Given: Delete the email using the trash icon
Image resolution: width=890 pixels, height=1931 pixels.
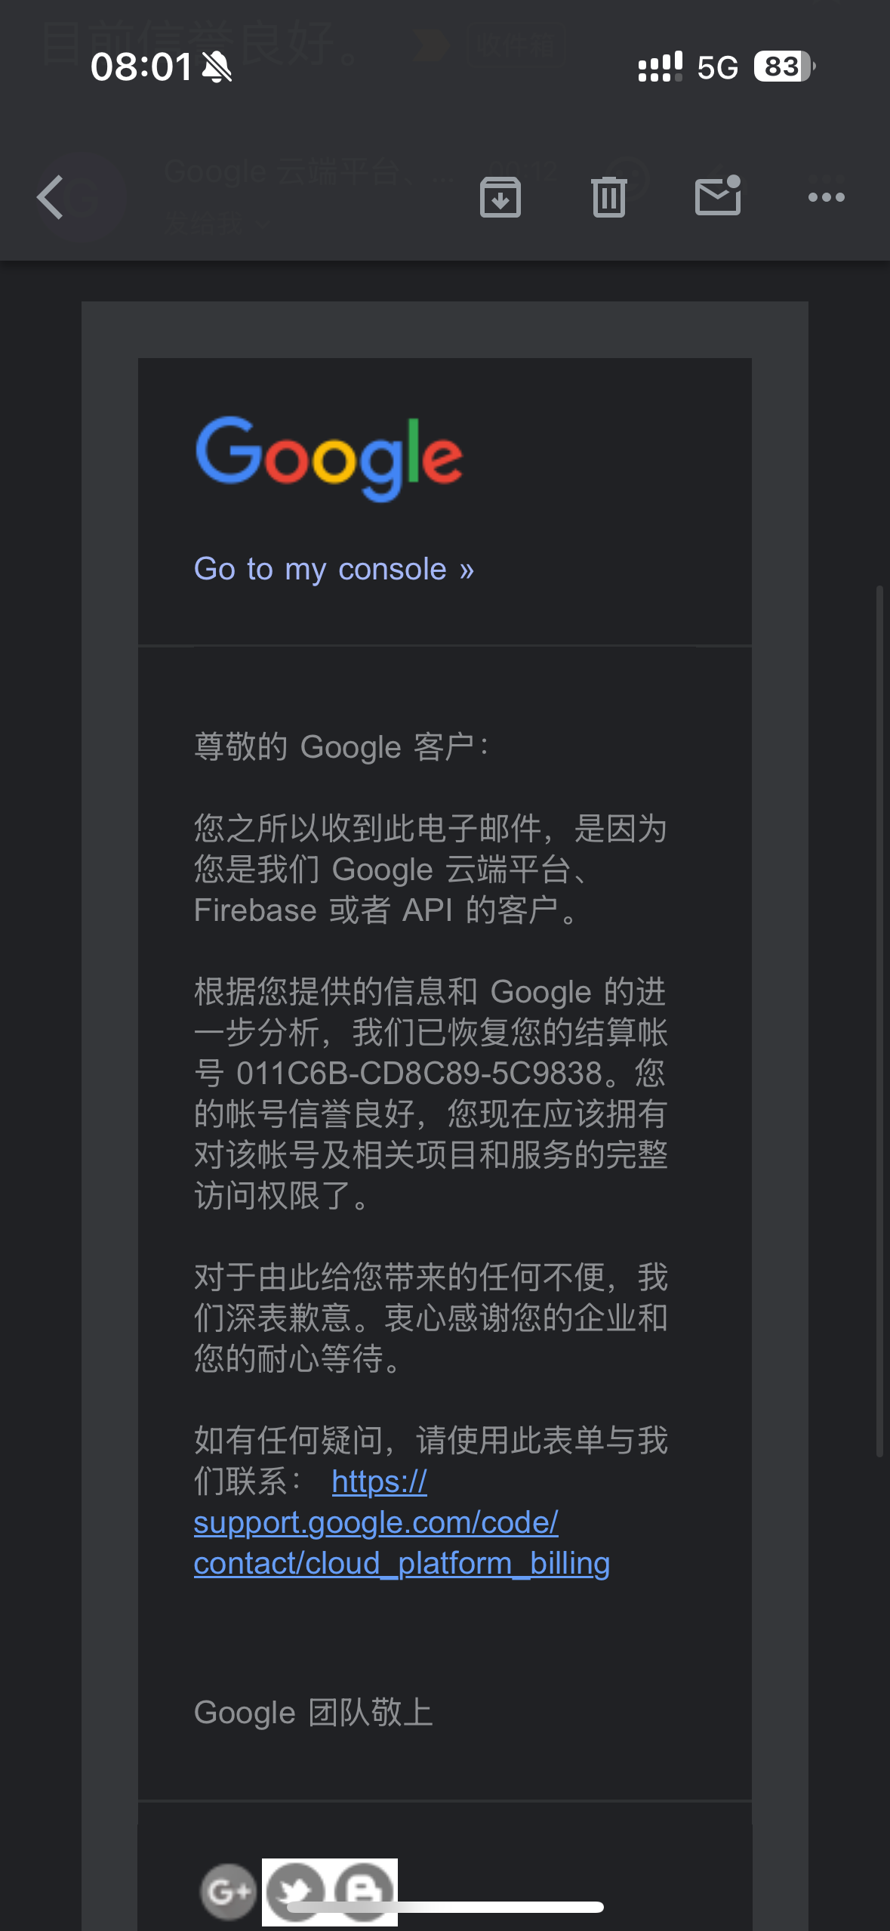Looking at the screenshot, I should [609, 197].
